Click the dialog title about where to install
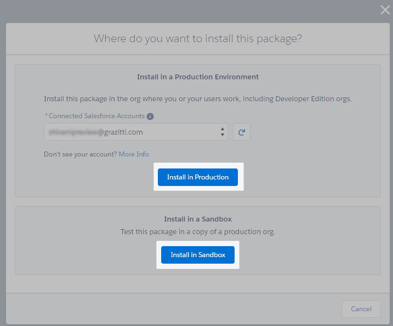This screenshot has height=326, width=393. coord(197,38)
